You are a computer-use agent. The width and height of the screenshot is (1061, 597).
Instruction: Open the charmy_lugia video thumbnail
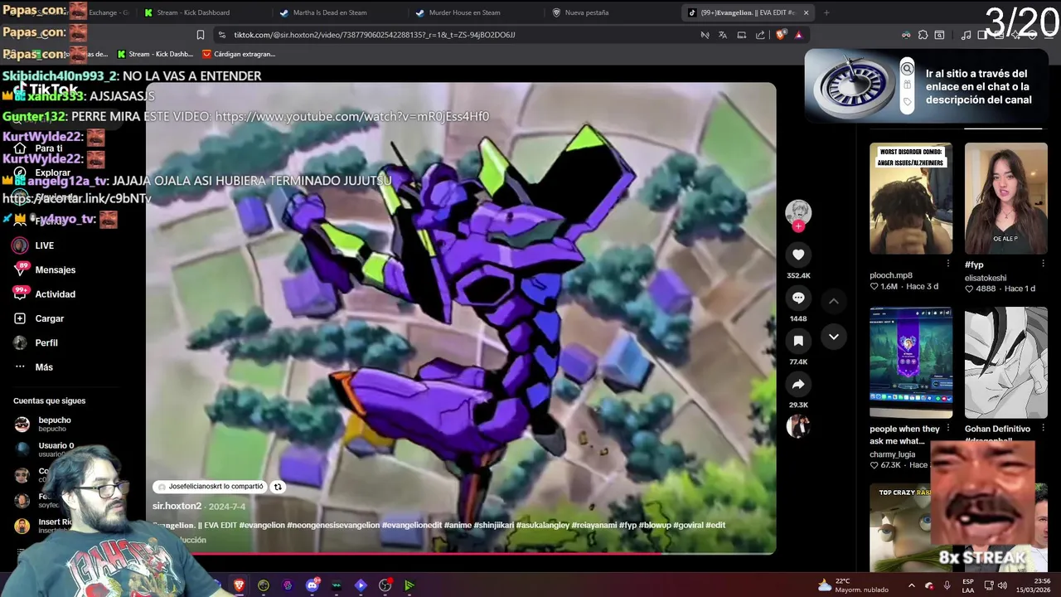coord(911,362)
